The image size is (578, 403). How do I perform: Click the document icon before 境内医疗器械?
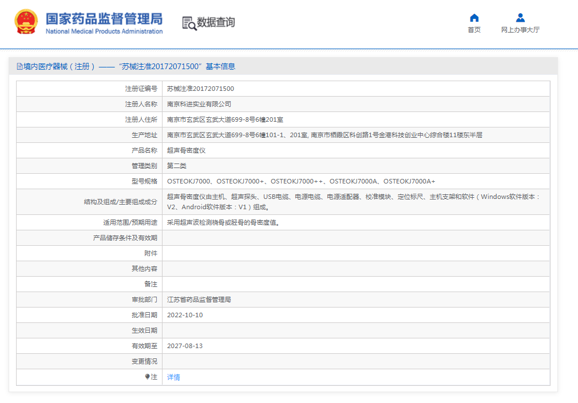coord(19,66)
